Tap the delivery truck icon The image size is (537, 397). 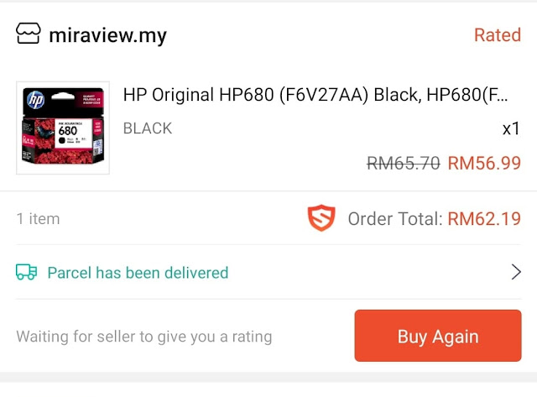(x=26, y=272)
